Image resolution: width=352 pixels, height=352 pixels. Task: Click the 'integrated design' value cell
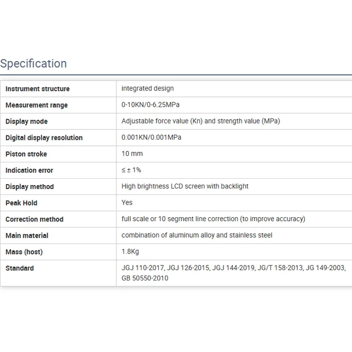(x=147, y=88)
